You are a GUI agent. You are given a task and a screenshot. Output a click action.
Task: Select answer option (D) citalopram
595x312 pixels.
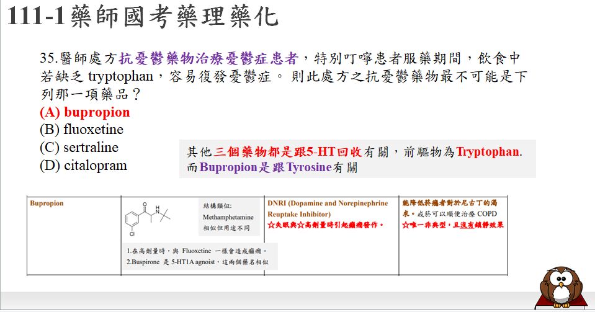tap(83, 166)
